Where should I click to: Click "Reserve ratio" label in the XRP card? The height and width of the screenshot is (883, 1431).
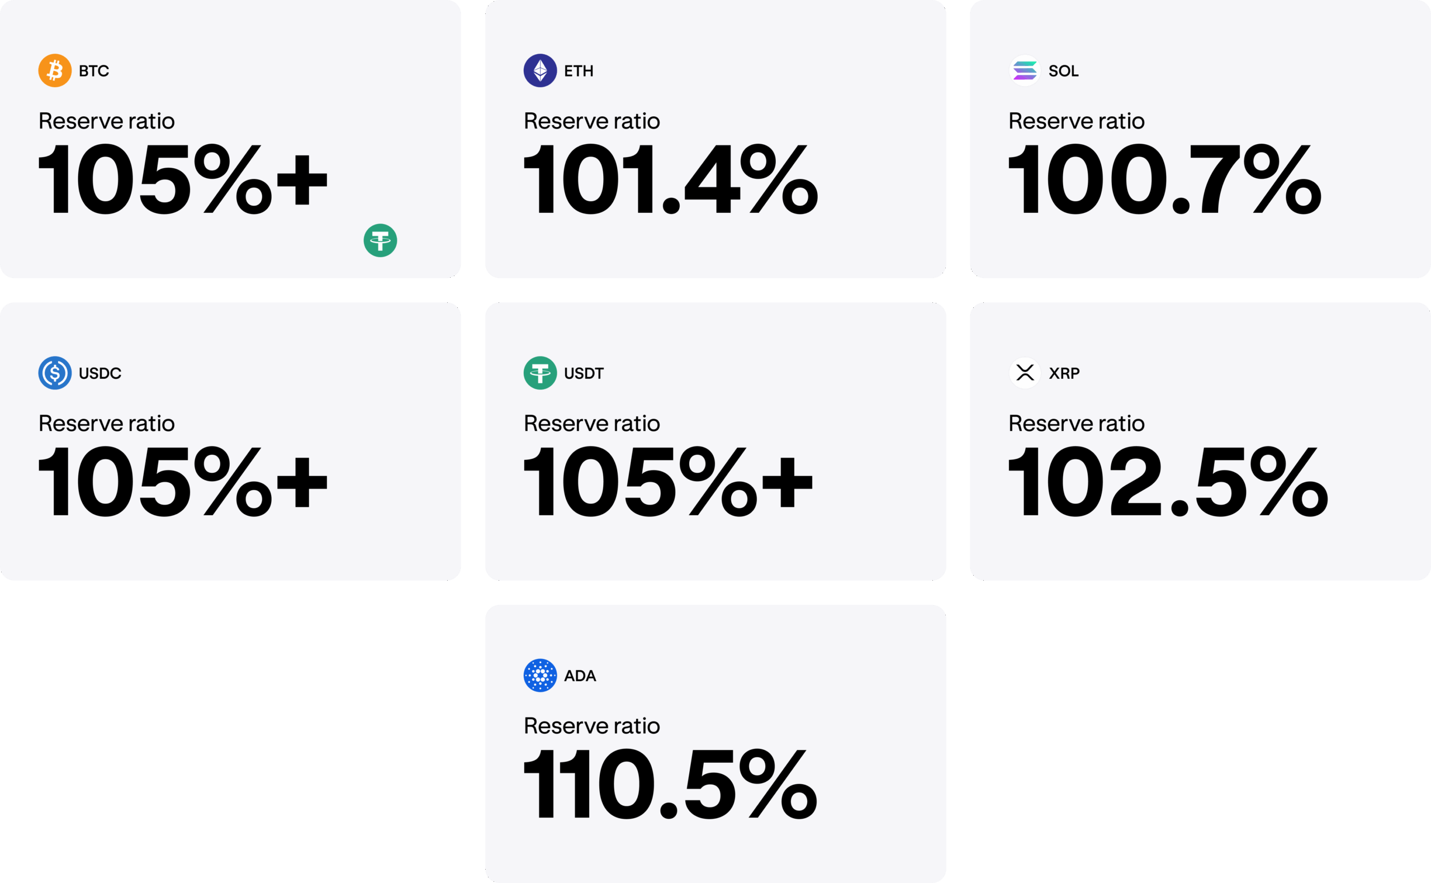(x=1076, y=424)
